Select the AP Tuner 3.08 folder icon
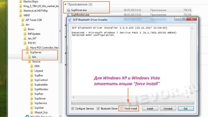Screen dimensions: 208x117 (23, 20)
